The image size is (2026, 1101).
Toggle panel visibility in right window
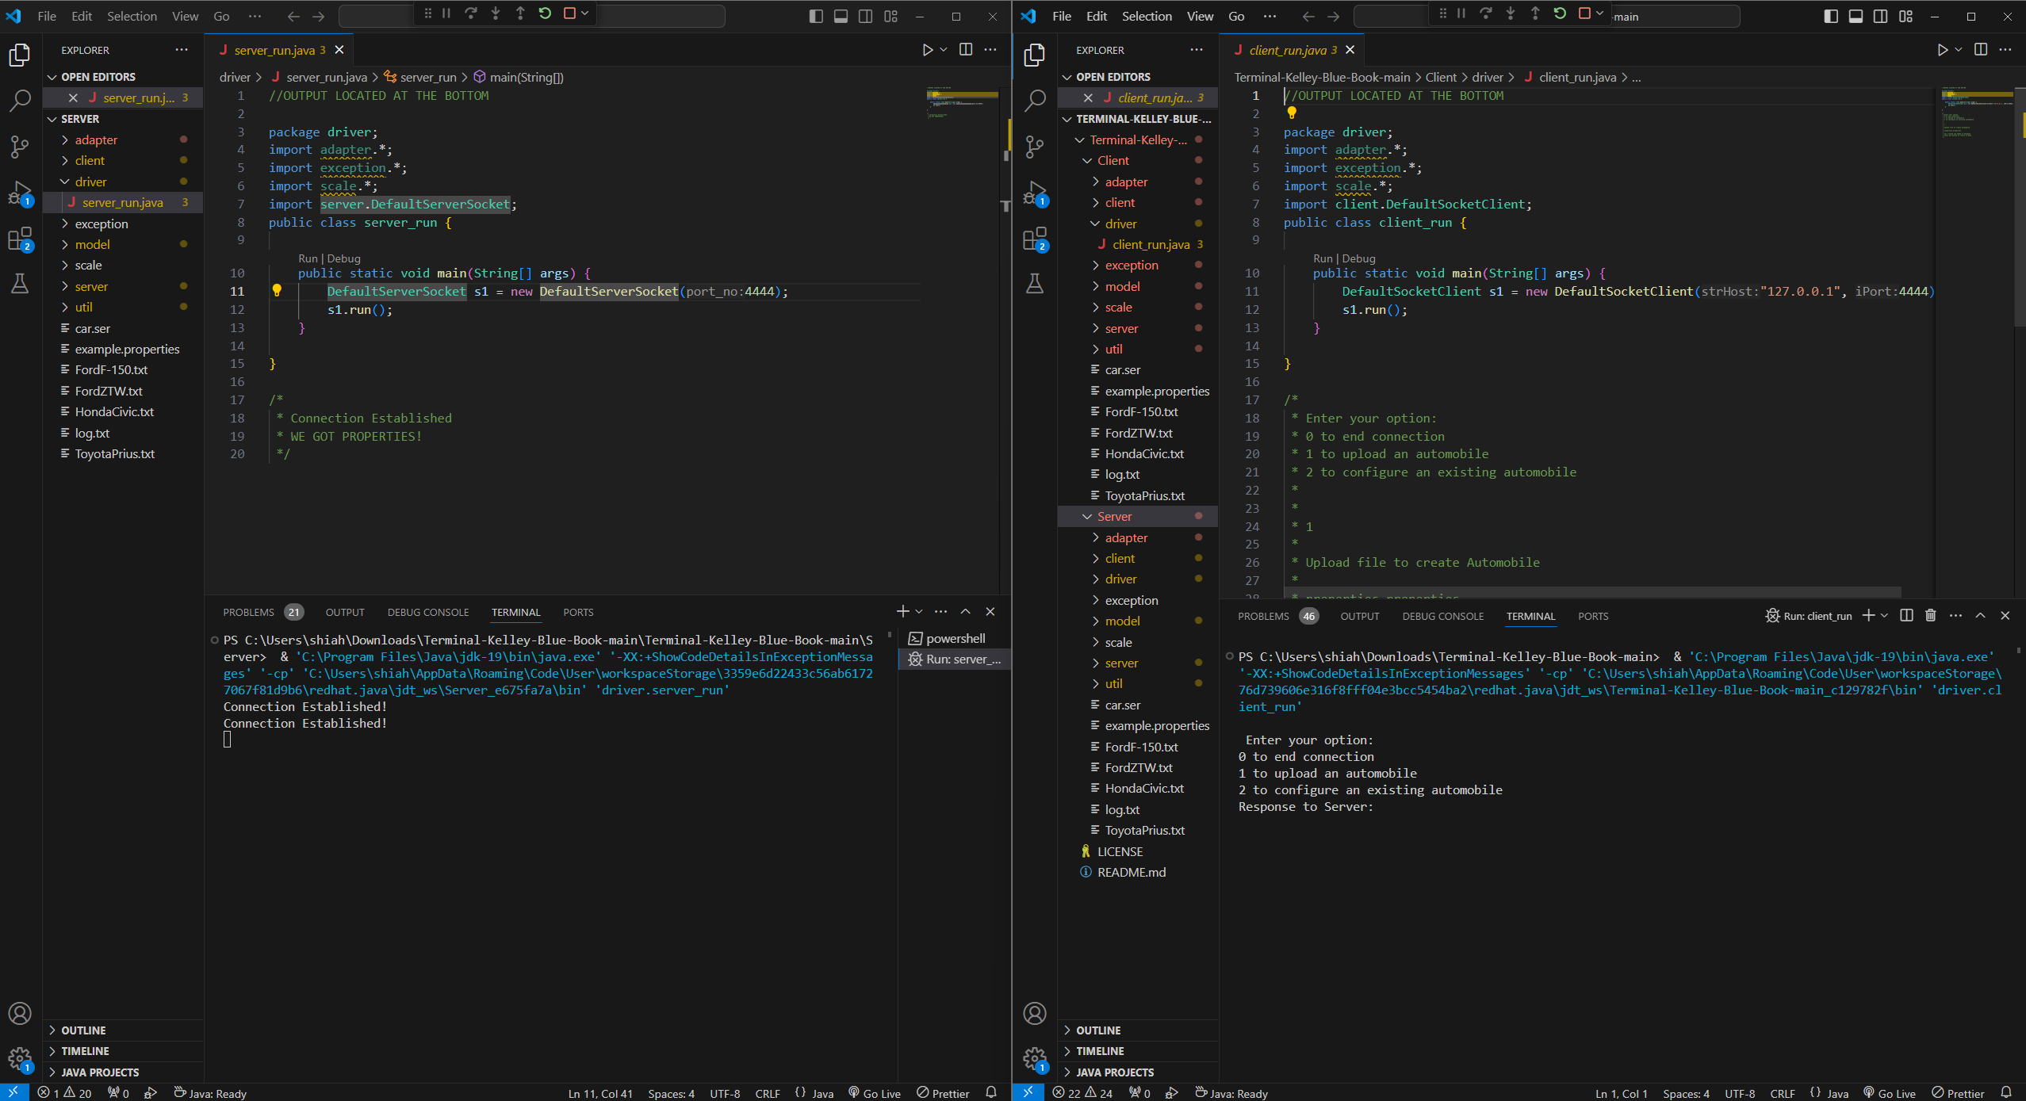pyautogui.click(x=1856, y=16)
